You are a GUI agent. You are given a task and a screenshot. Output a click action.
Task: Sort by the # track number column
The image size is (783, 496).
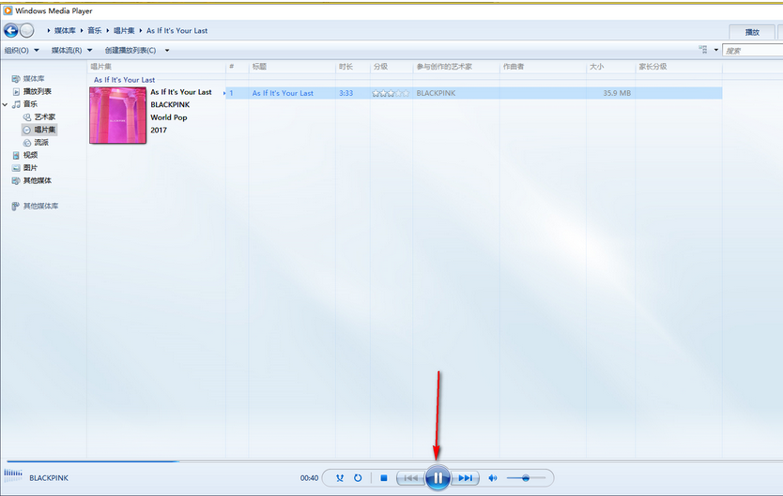point(238,67)
